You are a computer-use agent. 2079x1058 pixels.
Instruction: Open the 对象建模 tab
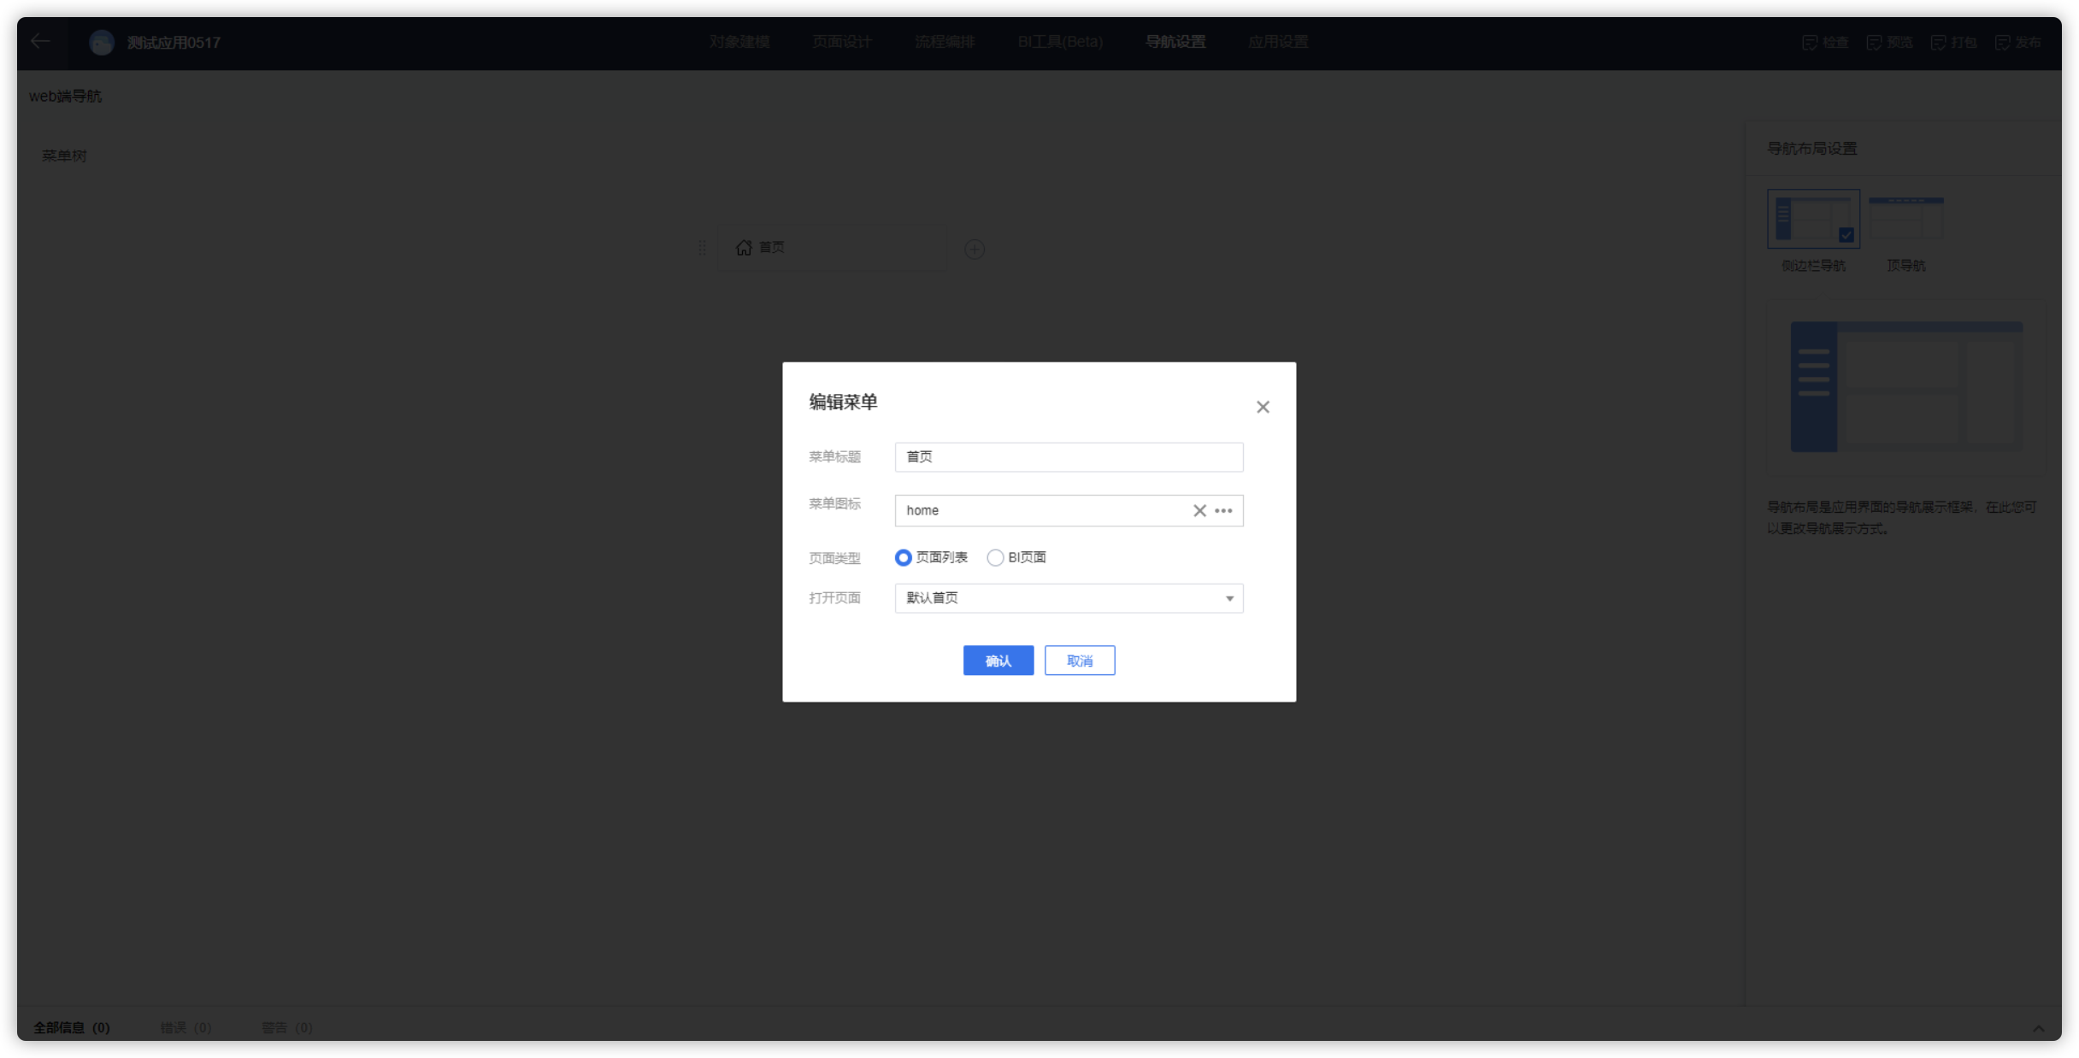coord(739,42)
